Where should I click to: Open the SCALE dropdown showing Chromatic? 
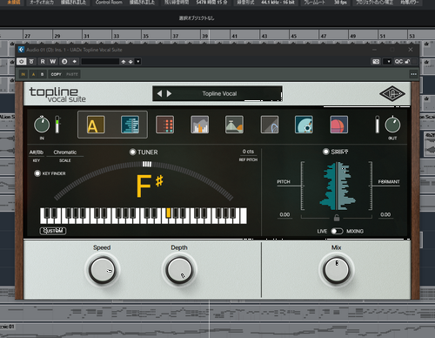click(x=65, y=152)
